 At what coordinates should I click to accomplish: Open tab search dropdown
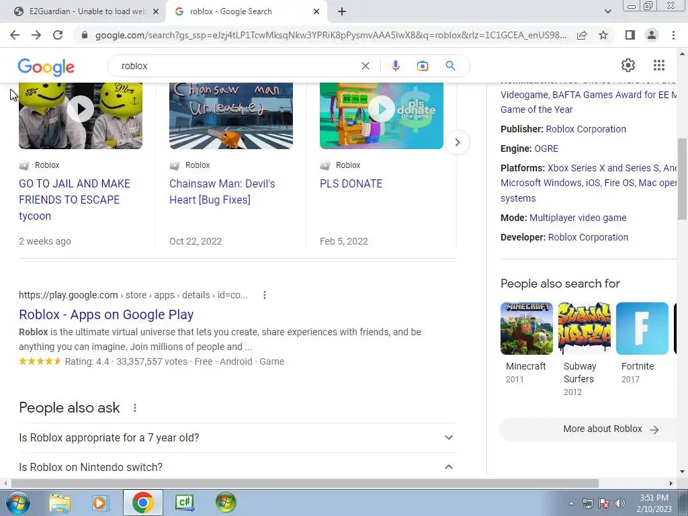coord(607,11)
